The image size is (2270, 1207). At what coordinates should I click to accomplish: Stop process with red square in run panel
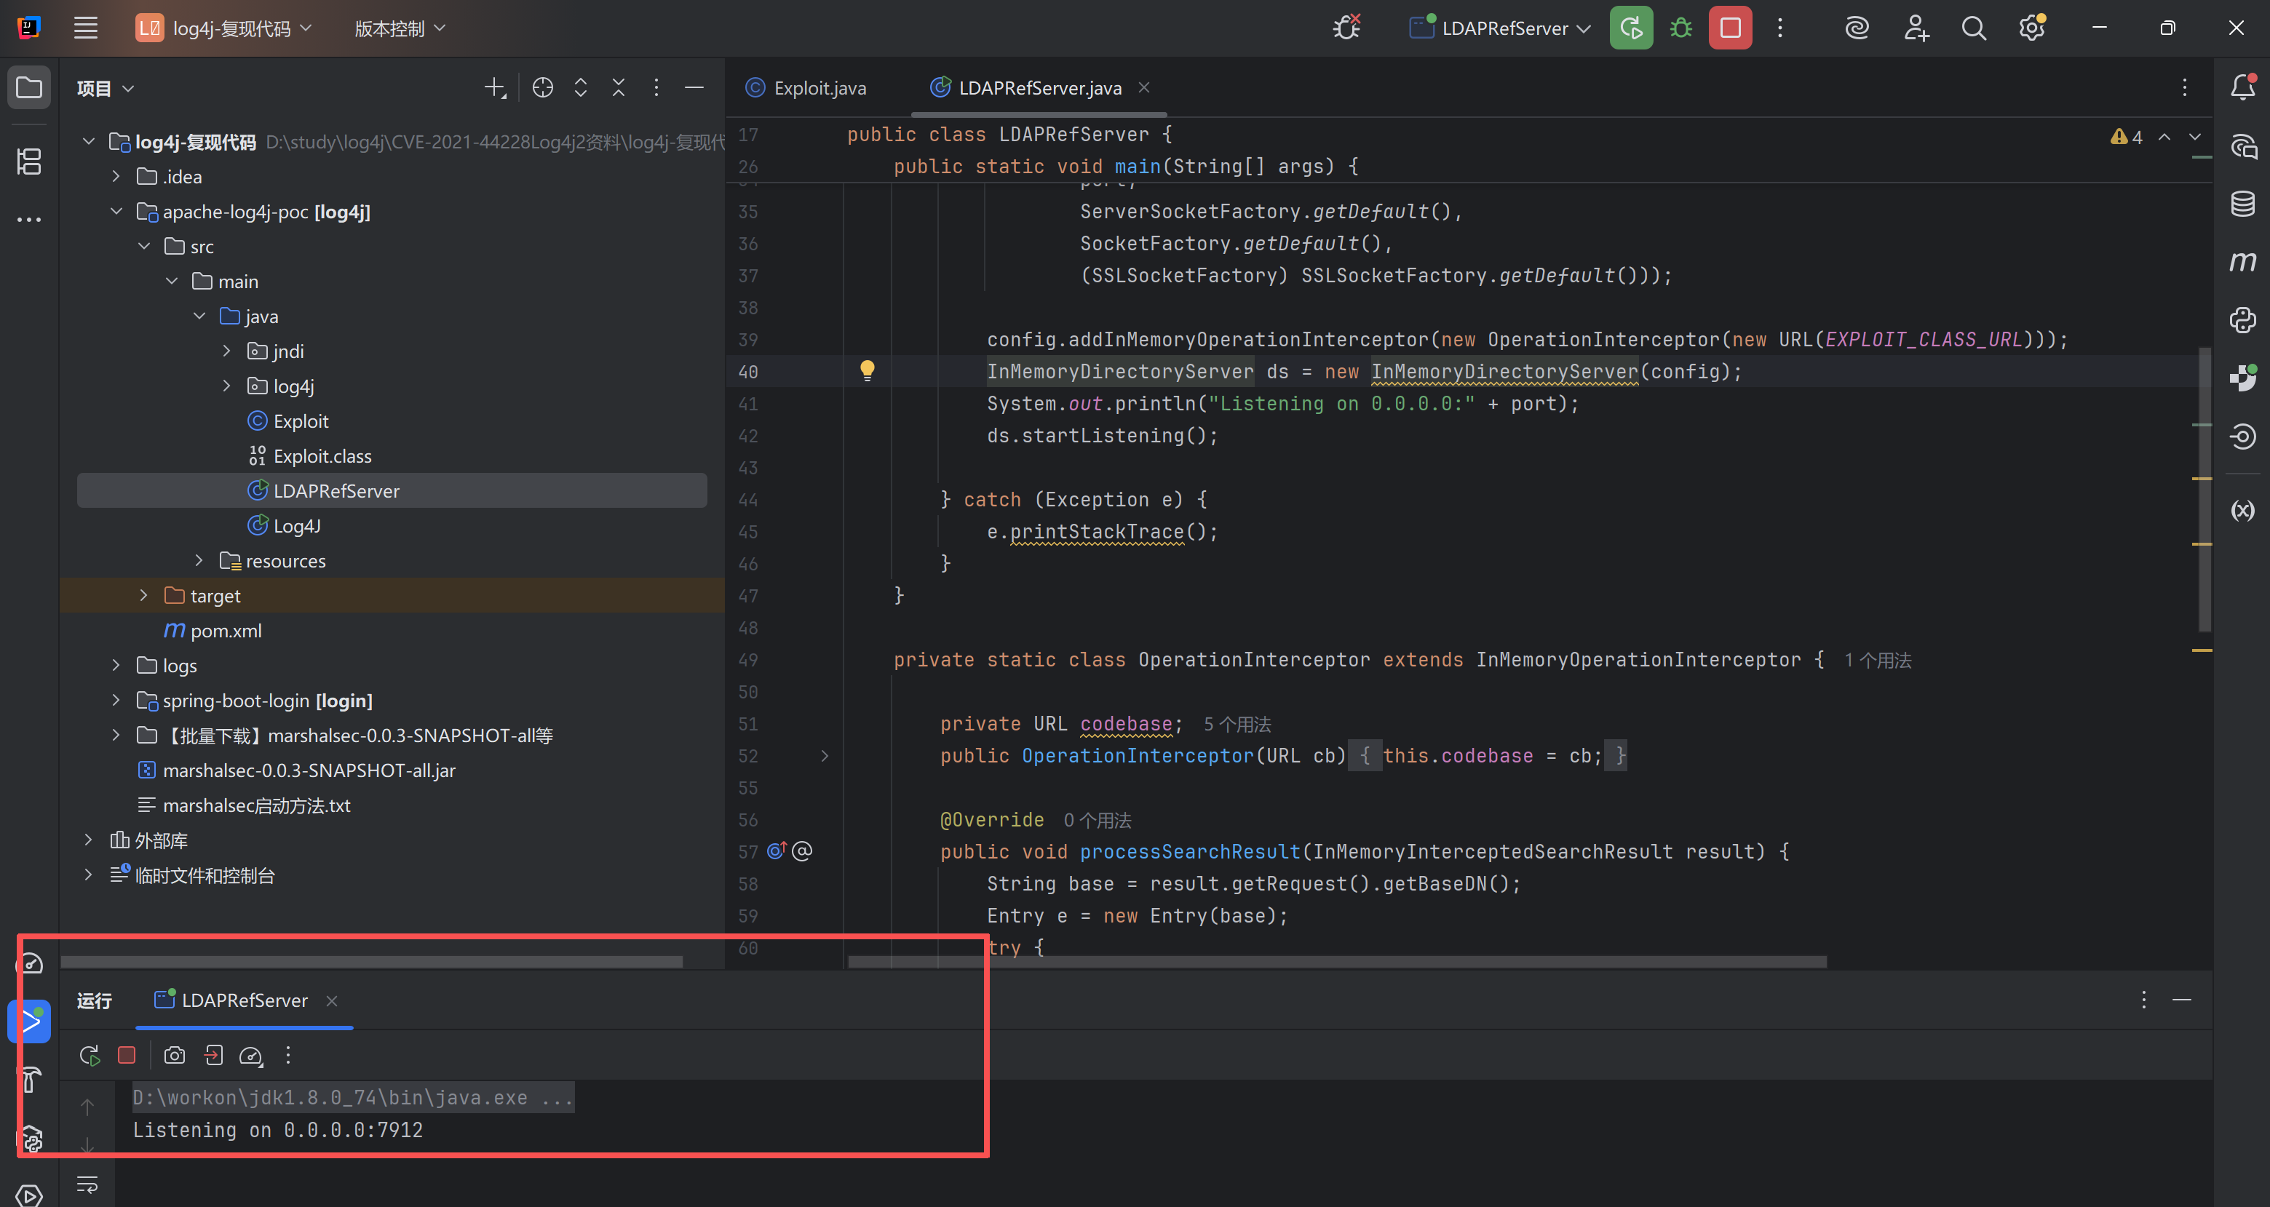point(127,1056)
